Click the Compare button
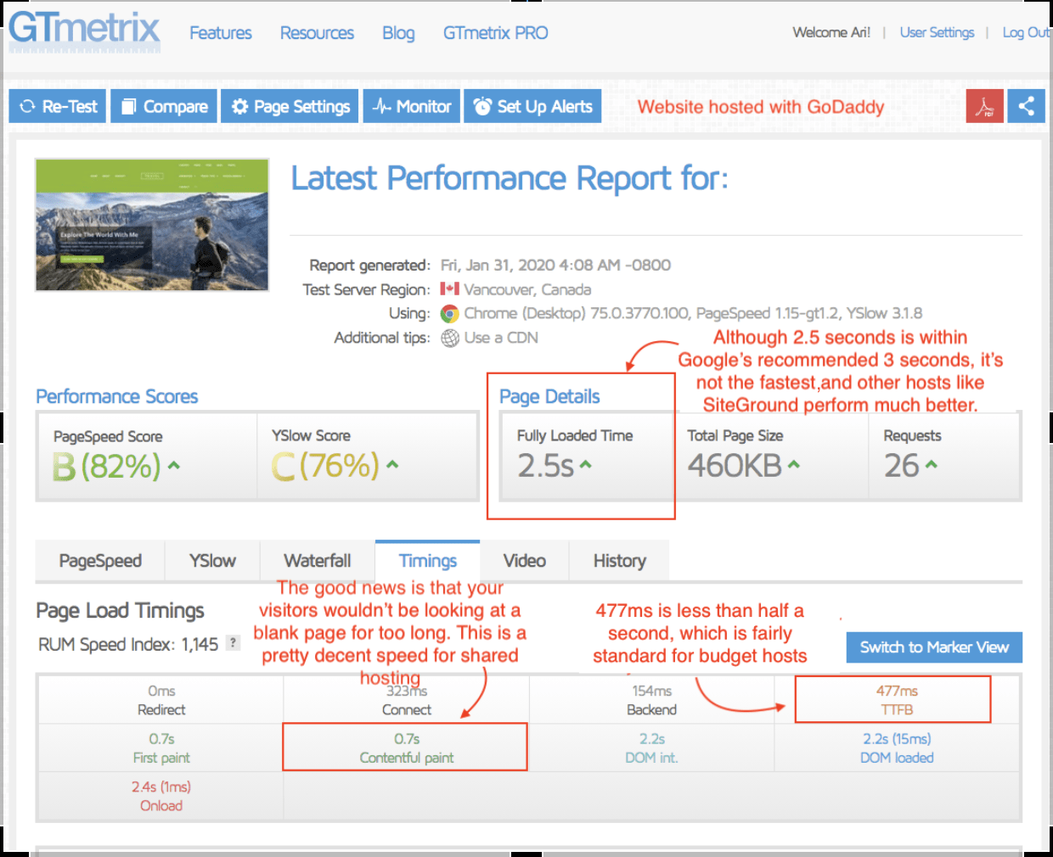Screen dimensions: 1053x857 (164, 106)
